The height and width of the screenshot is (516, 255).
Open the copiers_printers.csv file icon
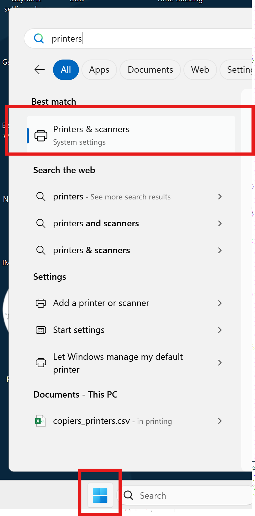point(40,421)
